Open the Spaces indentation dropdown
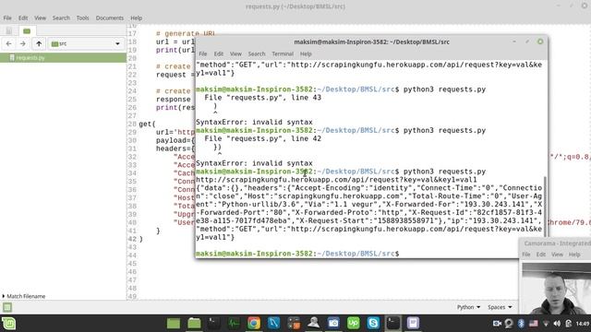The image size is (591, 332). [500, 307]
